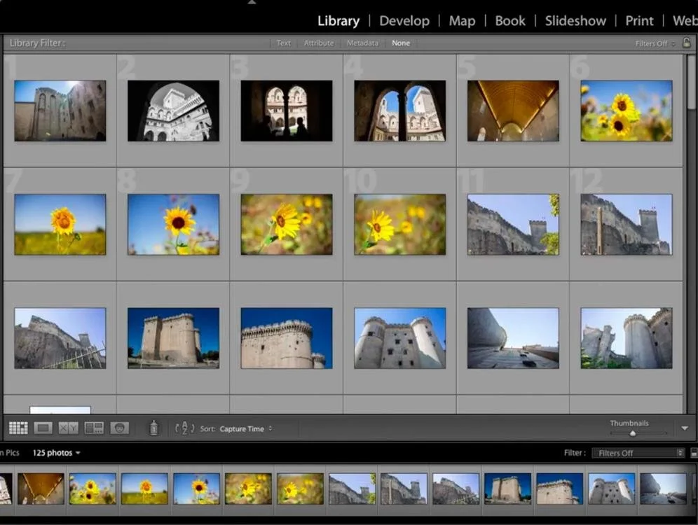This screenshot has width=698, height=525.
Task: Select grid photo 10 sunflower warm blur
Action: click(399, 225)
